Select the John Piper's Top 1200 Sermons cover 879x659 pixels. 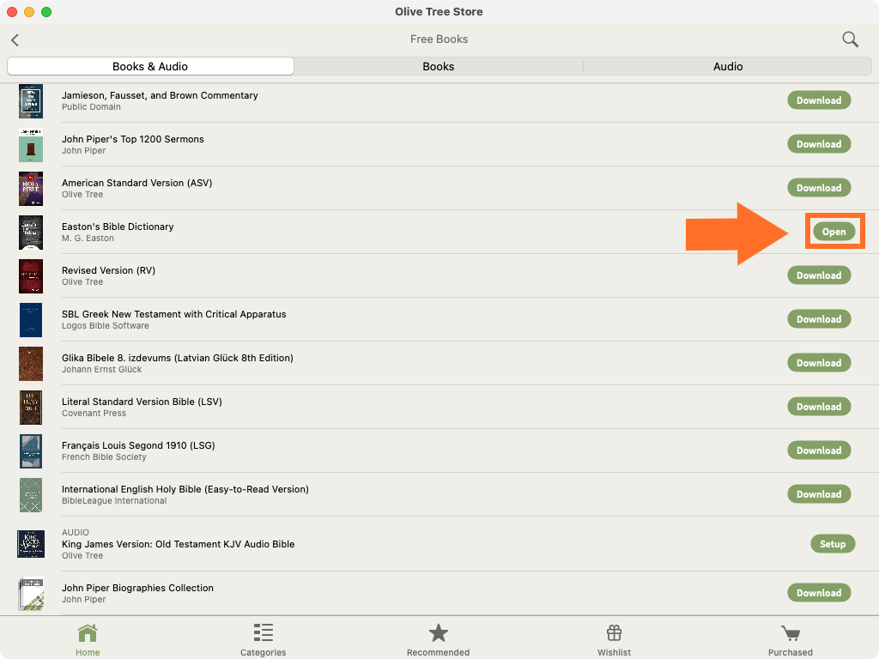pos(31,144)
